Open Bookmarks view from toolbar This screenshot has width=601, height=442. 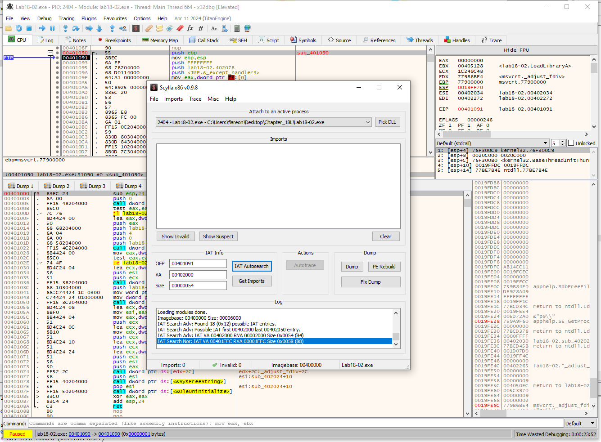[x=180, y=28]
